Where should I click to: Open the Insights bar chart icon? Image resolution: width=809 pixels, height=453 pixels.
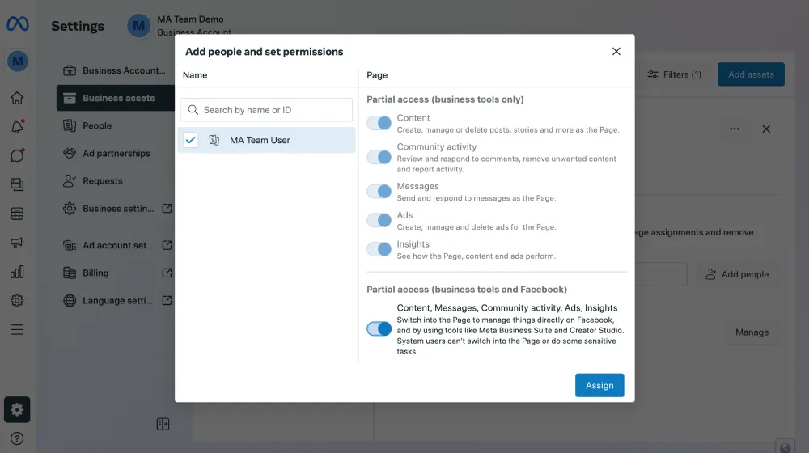pos(17,272)
